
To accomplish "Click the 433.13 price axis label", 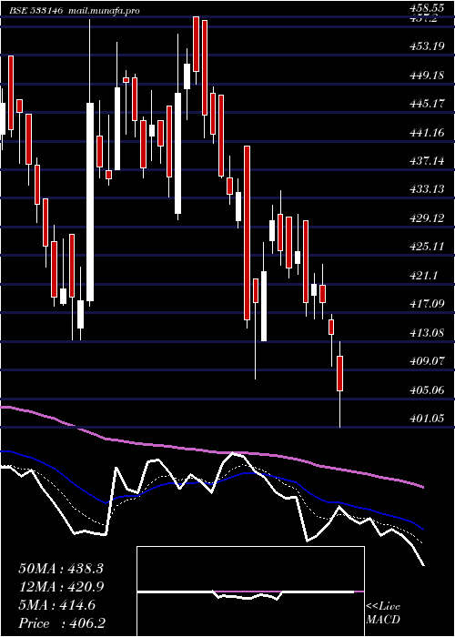I will (x=427, y=189).
